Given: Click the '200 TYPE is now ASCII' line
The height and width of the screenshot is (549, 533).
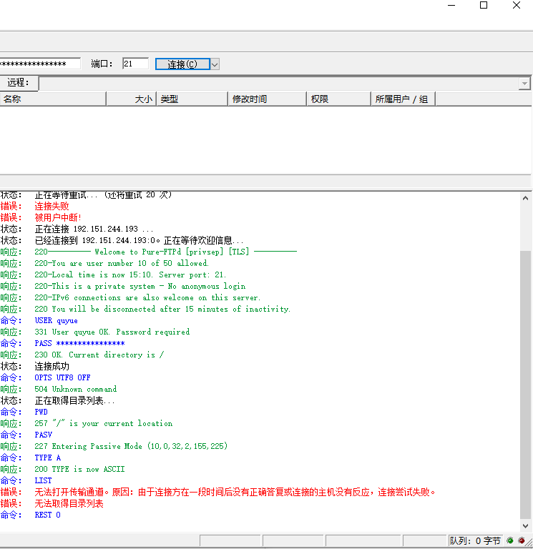Looking at the screenshot, I should [x=79, y=469].
